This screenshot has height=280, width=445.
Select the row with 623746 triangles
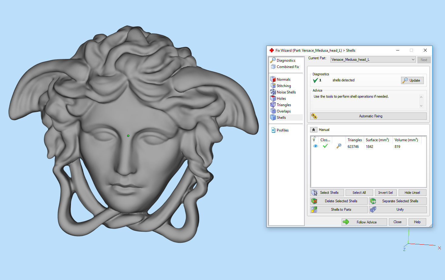[368, 147]
